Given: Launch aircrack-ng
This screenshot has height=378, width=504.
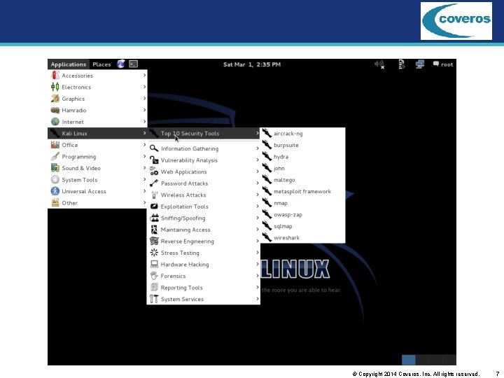Looking at the screenshot, I should [303, 133].
